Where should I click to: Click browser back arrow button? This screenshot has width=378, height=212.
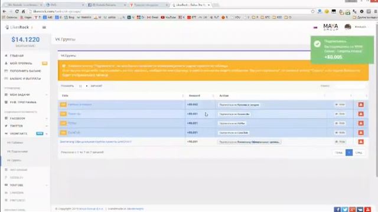pyautogui.click(x=4, y=11)
